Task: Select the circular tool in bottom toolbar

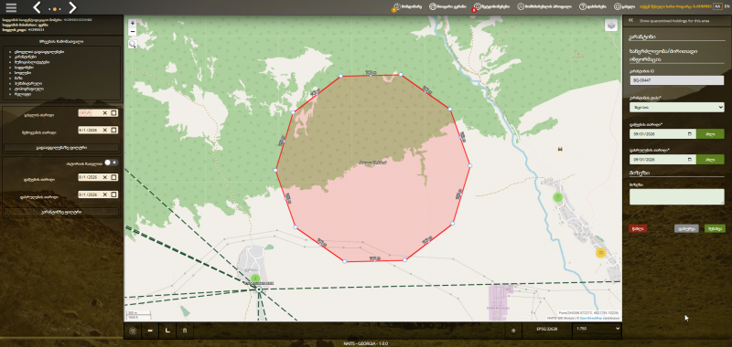Action: point(133,331)
